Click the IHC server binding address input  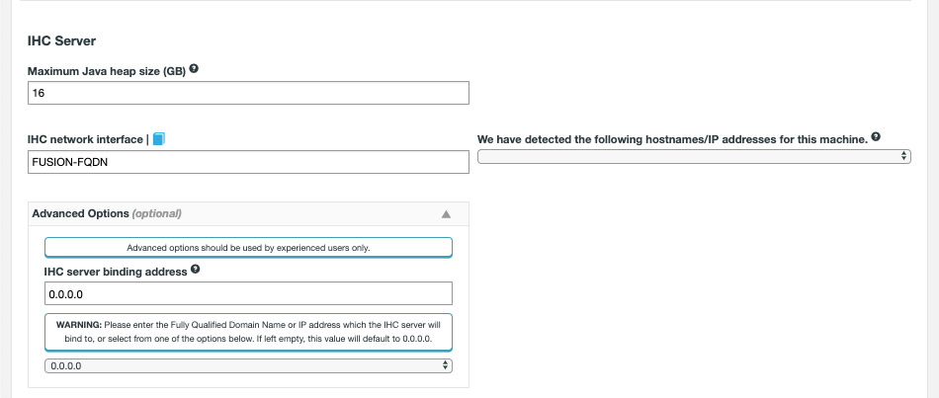[248, 293]
